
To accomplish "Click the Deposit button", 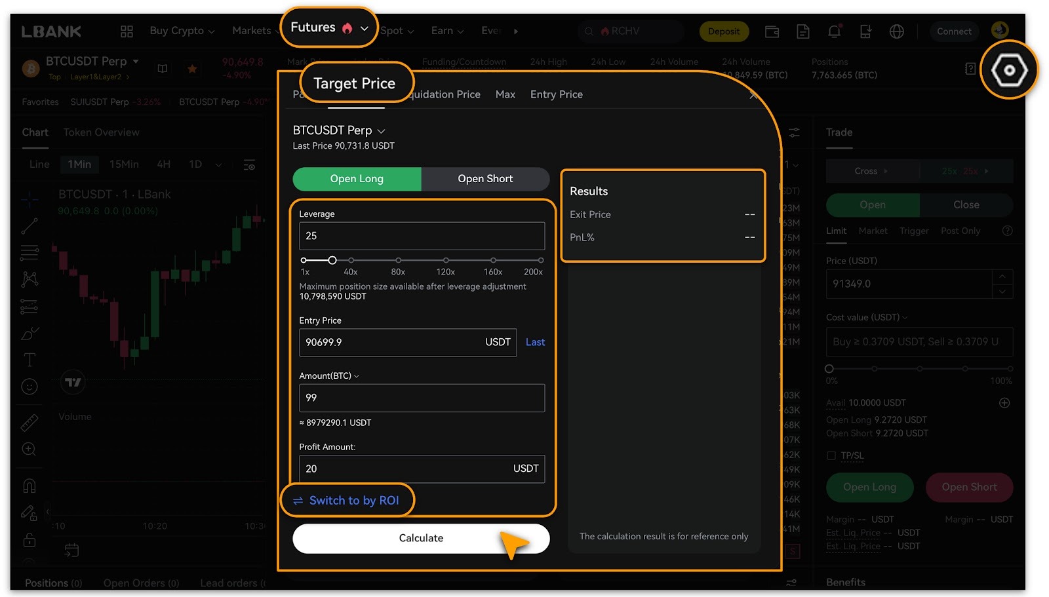I will [724, 31].
